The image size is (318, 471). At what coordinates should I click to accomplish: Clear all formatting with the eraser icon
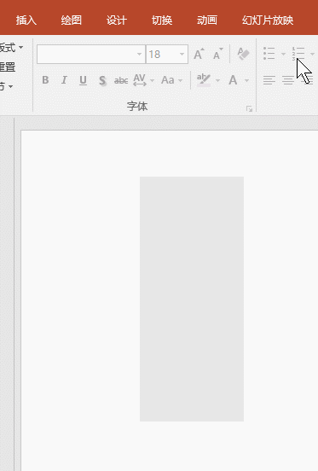coord(243,54)
